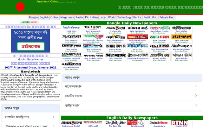Image resolution: width=203 pixels, height=127 pixels.
Task: Select the Indian navigation tab
Action: [94, 17]
